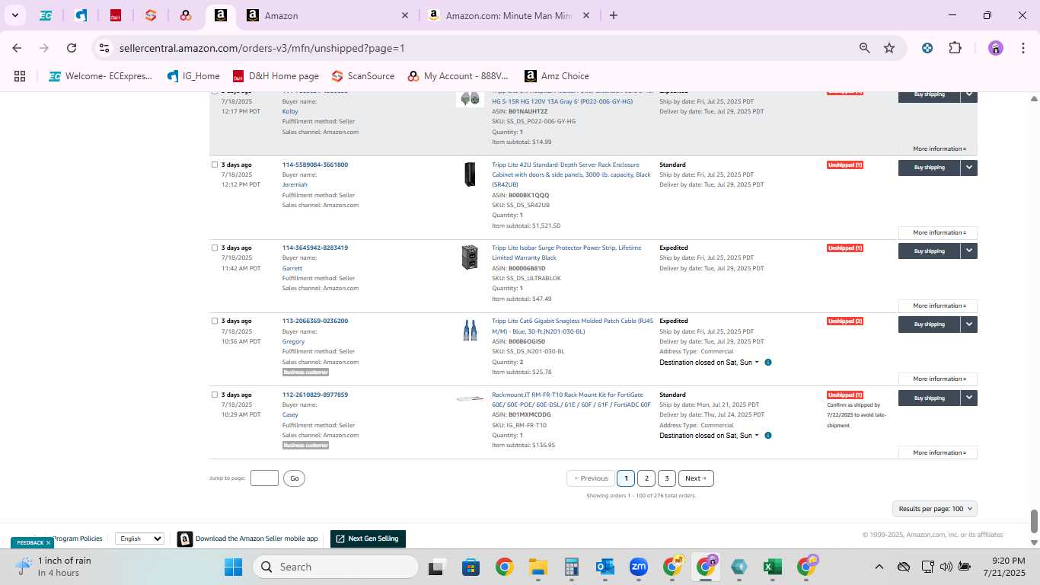This screenshot has height=585, width=1040.
Task: Go back to the previous page
Action: click(17, 48)
